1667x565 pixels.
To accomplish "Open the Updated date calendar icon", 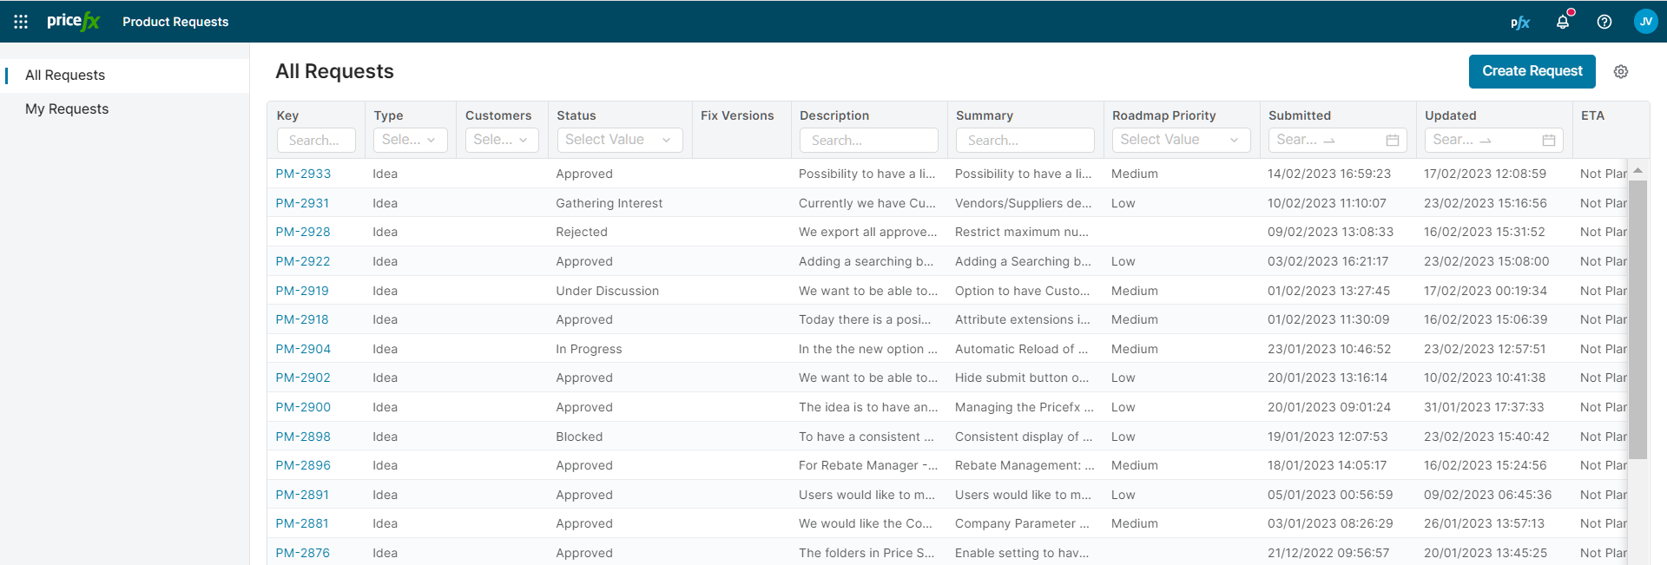I will point(1549,140).
